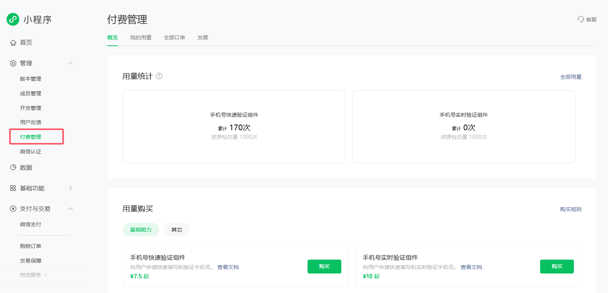
Task: Click 查看文档 for 手机号实时验证组件
Action: [x=471, y=267]
